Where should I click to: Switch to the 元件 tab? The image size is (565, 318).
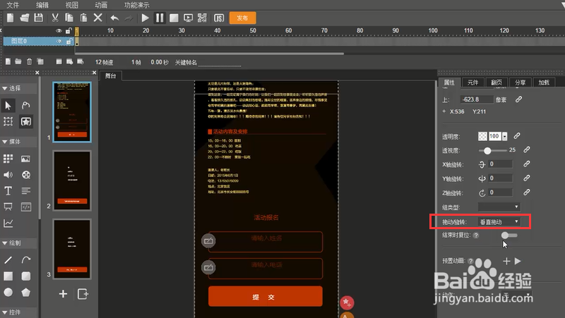point(472,82)
